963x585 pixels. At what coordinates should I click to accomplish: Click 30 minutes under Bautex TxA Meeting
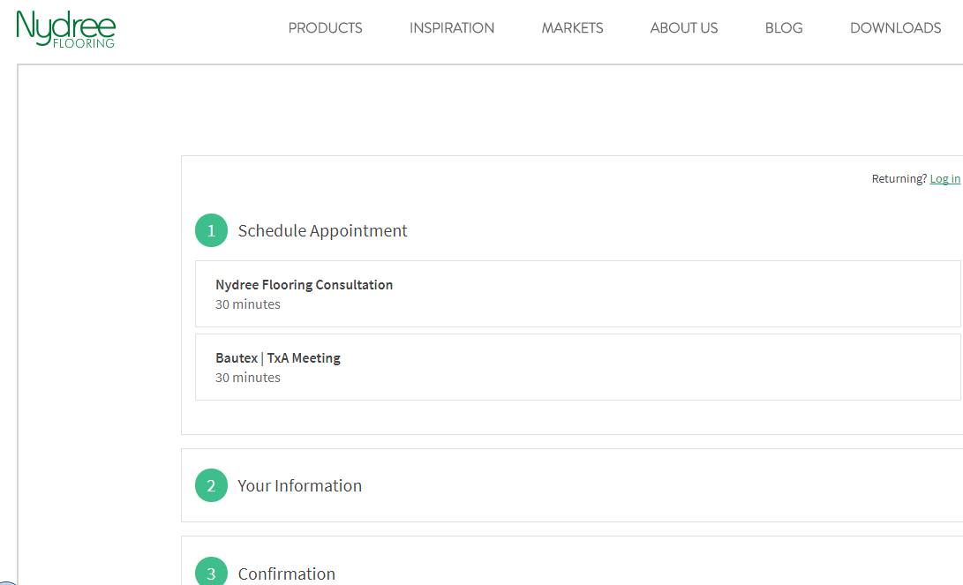coord(247,378)
